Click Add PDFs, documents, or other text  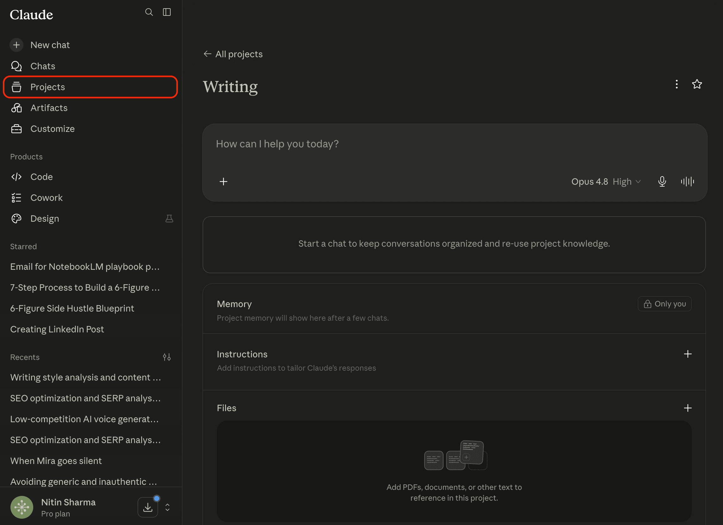point(454,492)
